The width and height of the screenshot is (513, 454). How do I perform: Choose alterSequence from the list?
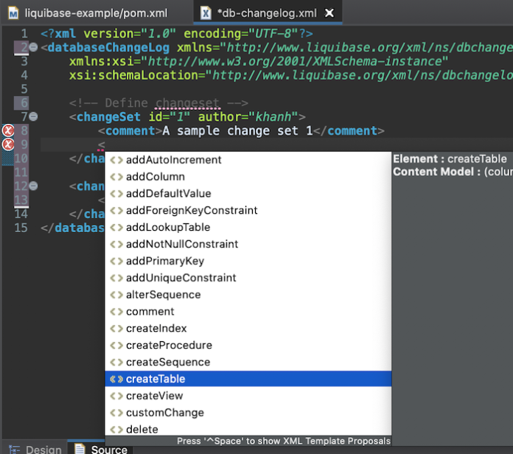pos(248,295)
